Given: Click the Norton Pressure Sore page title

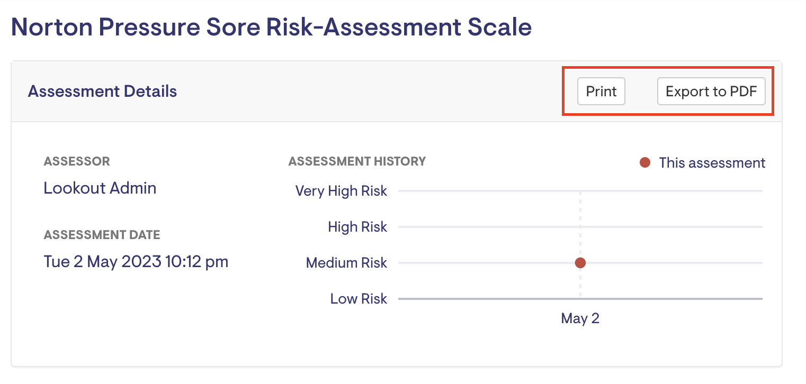Looking at the screenshot, I should [x=271, y=27].
